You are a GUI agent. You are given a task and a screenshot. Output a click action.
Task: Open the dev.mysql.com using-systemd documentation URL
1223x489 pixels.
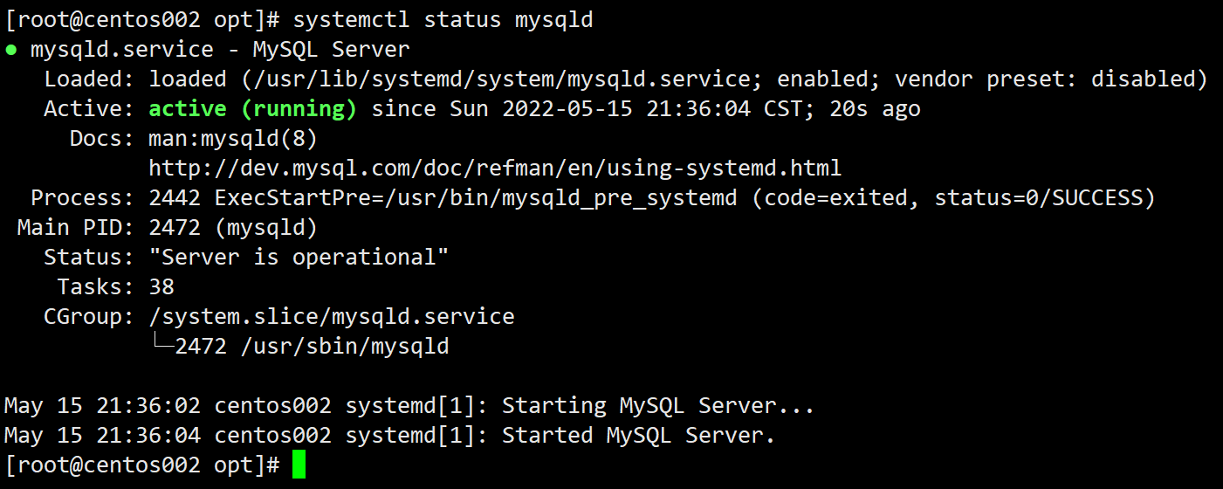495,168
